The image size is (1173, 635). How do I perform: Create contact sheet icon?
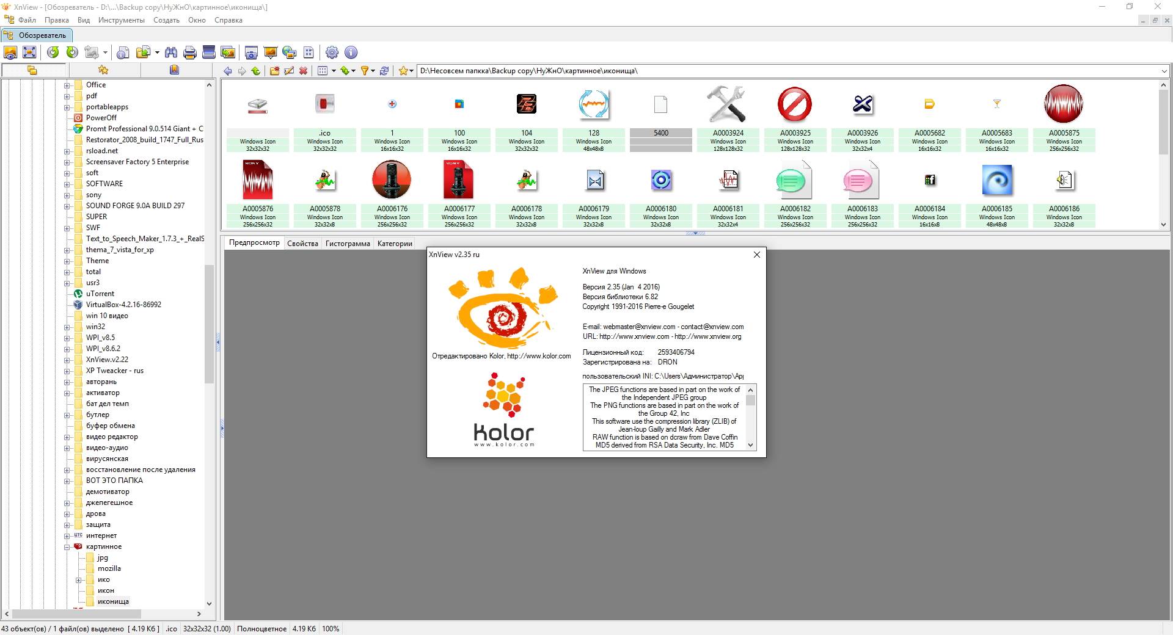pyautogui.click(x=309, y=53)
